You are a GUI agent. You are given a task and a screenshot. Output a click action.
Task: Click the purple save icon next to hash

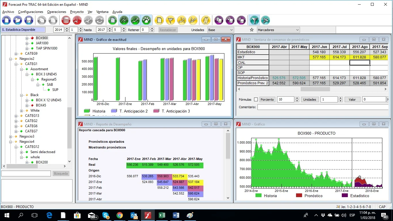tap(219, 20)
